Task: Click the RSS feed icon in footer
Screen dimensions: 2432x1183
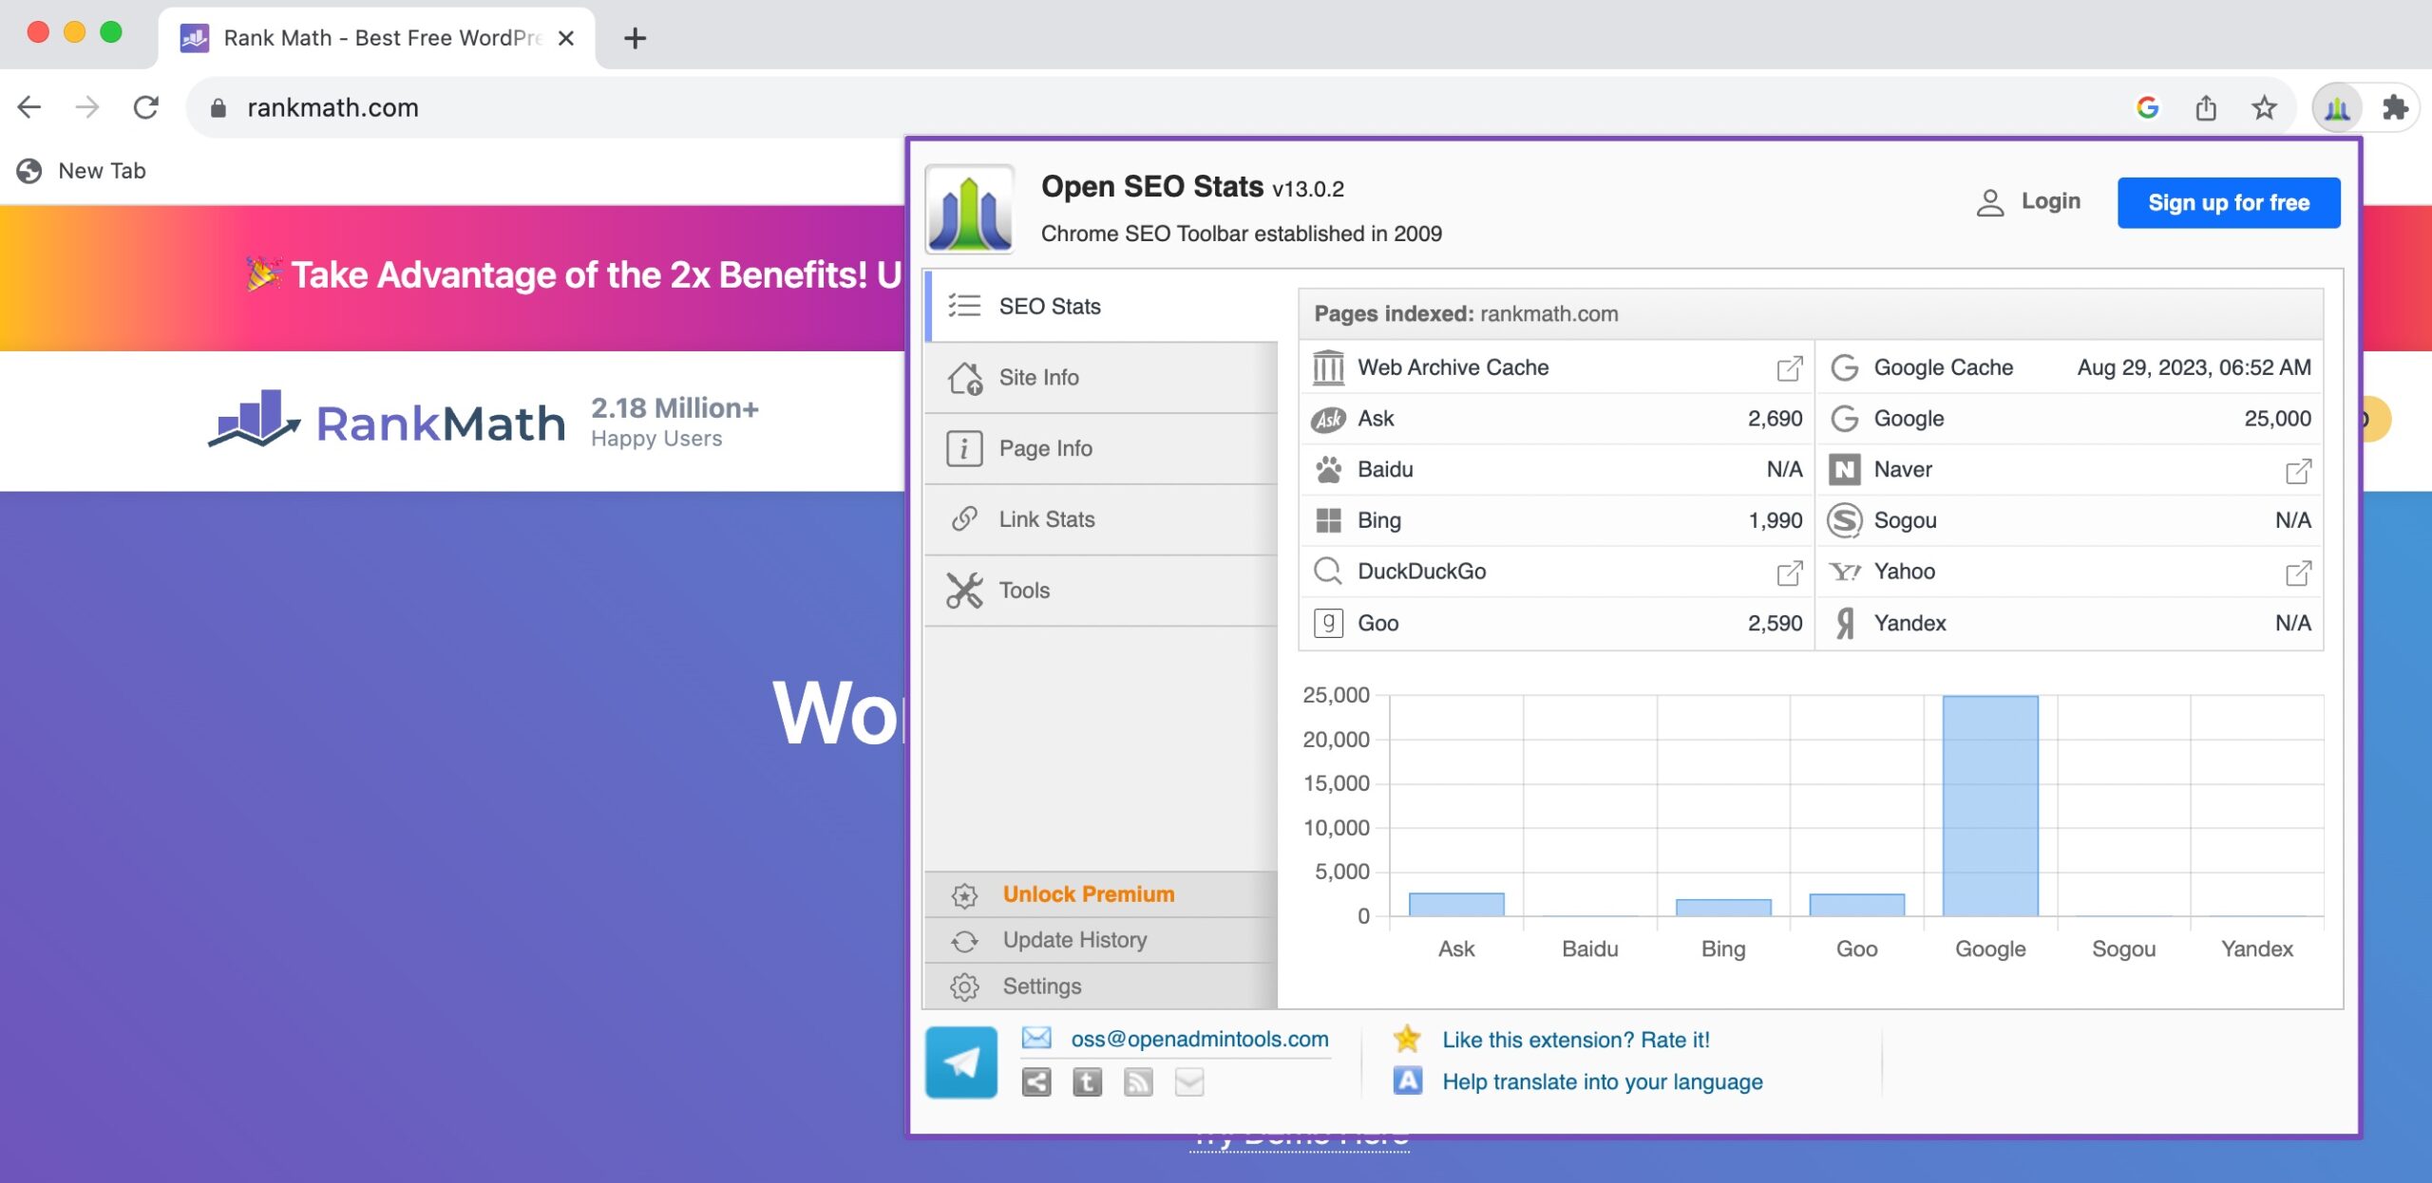Action: (x=1138, y=1081)
